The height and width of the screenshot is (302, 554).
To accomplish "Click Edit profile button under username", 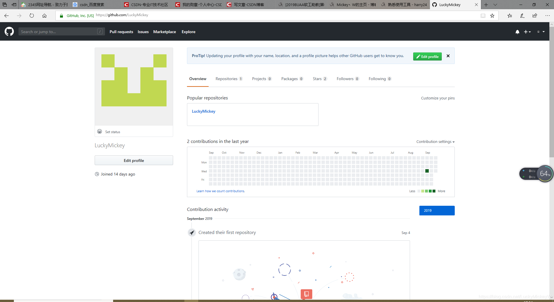I will pos(134,160).
